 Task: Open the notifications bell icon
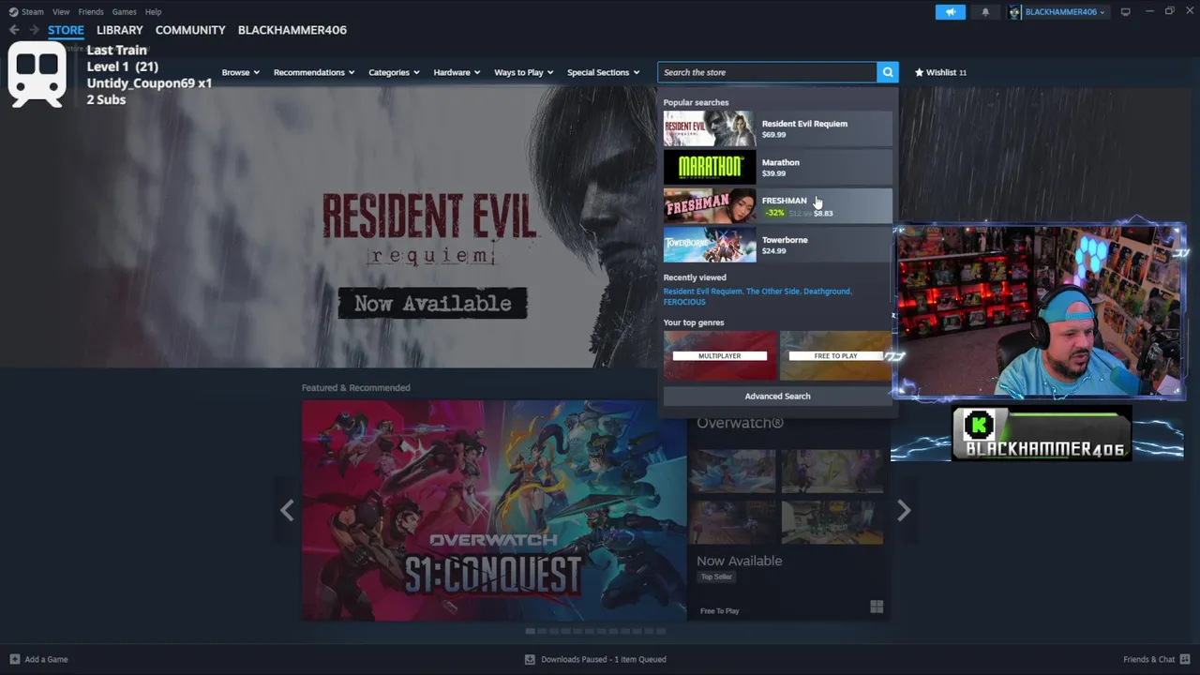[x=985, y=12]
